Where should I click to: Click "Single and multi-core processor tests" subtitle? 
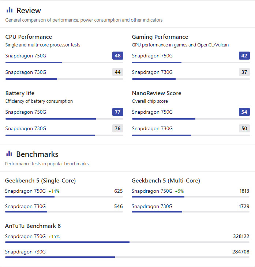42,45
